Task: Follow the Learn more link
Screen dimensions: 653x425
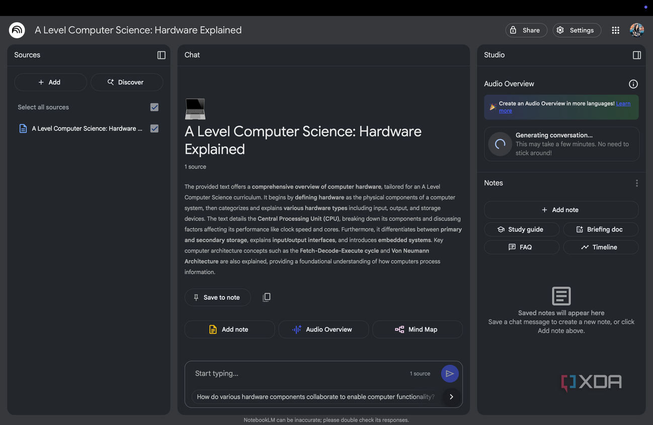Action: 564,107
